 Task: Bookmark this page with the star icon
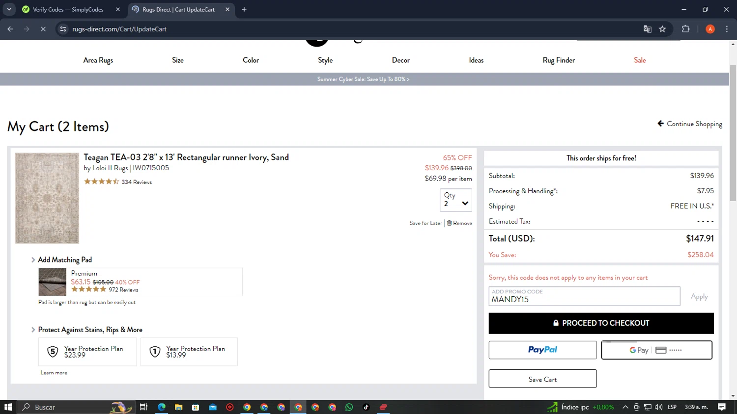pos(662,29)
